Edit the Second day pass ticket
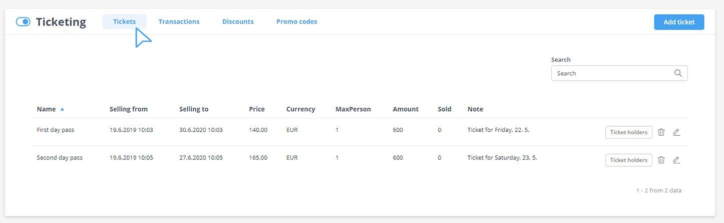The width and height of the screenshot is (724, 223). [x=676, y=160]
